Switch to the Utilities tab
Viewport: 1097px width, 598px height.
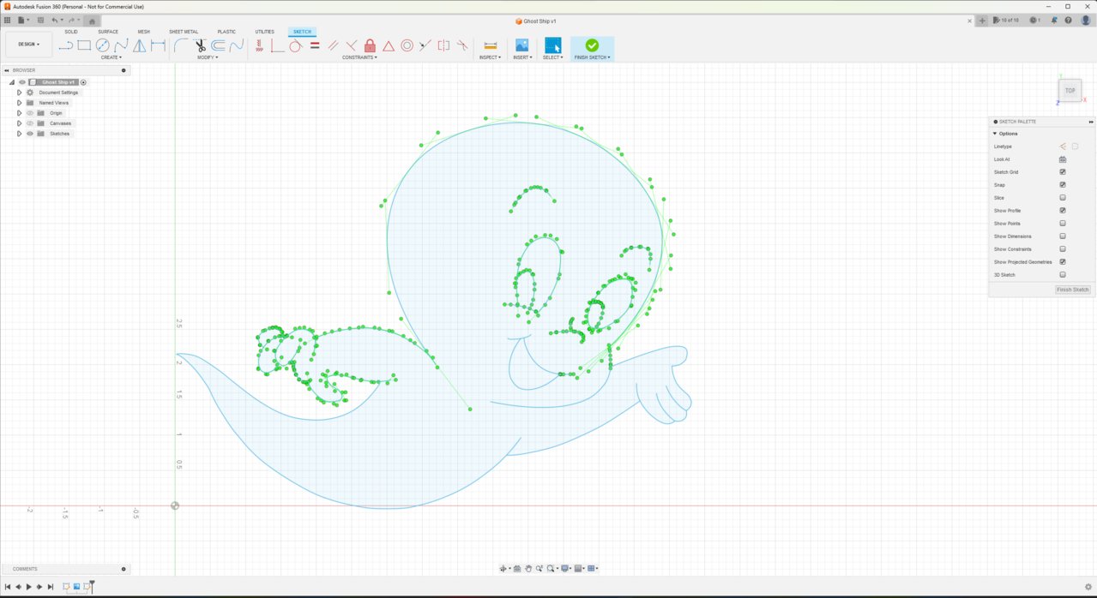pyautogui.click(x=264, y=32)
